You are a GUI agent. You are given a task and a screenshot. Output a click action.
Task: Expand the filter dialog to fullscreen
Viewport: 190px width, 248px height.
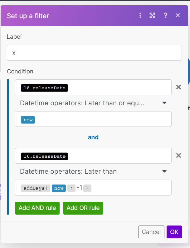(152, 15)
